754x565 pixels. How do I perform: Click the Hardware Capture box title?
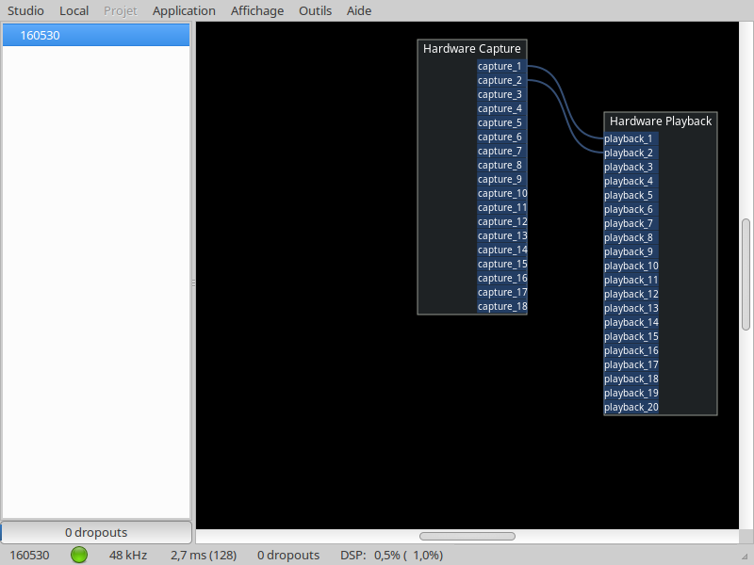[x=472, y=49]
